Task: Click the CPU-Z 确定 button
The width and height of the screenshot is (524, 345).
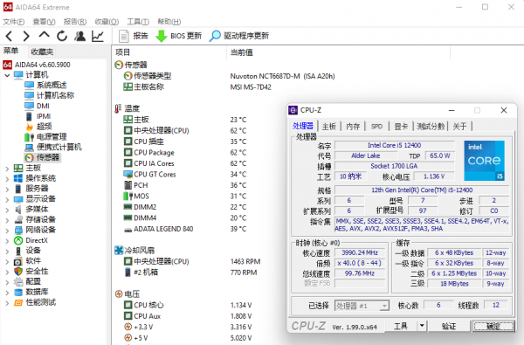Action: (x=493, y=326)
